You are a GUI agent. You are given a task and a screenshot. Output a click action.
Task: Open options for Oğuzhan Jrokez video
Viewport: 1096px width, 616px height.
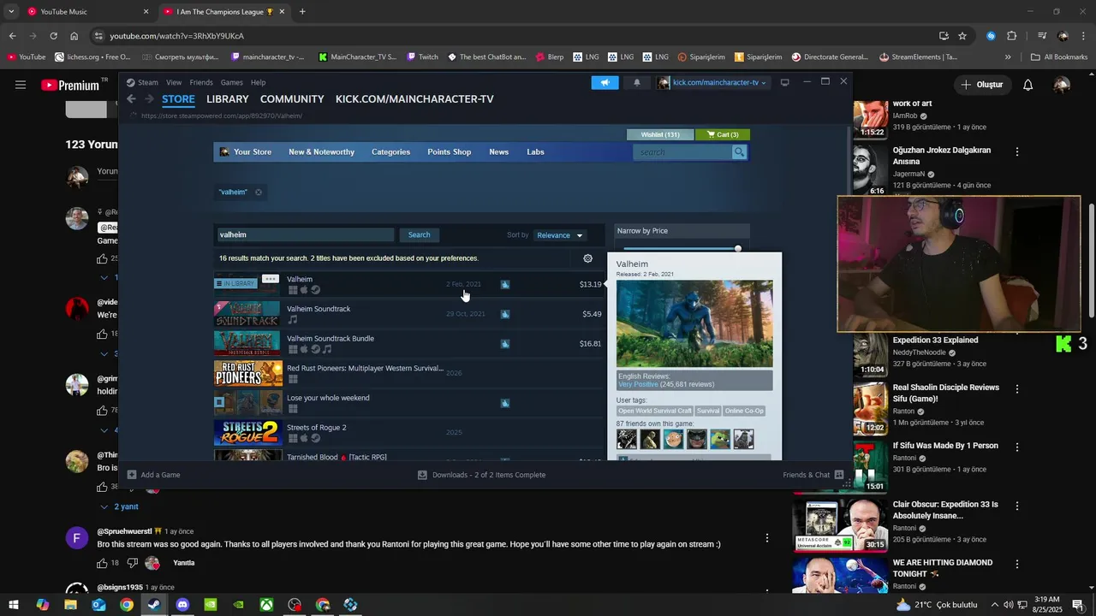[x=1017, y=151]
